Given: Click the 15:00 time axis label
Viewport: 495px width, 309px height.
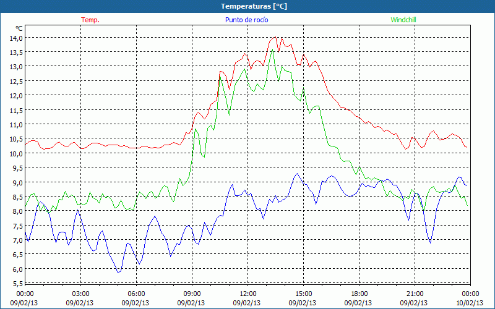Looking at the screenshot, I should 304,294.
